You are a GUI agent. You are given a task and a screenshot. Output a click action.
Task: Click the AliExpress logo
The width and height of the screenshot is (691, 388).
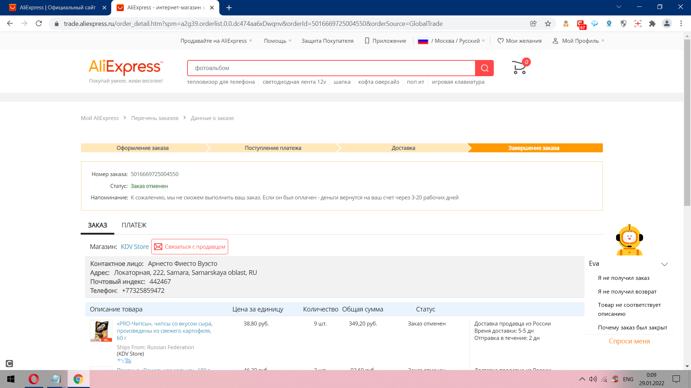pos(126,67)
